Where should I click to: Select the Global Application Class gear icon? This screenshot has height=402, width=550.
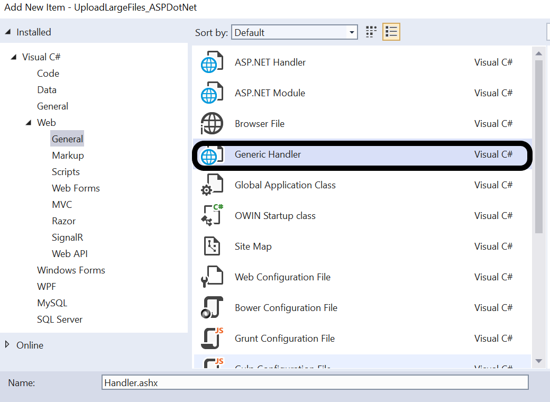tap(212, 185)
